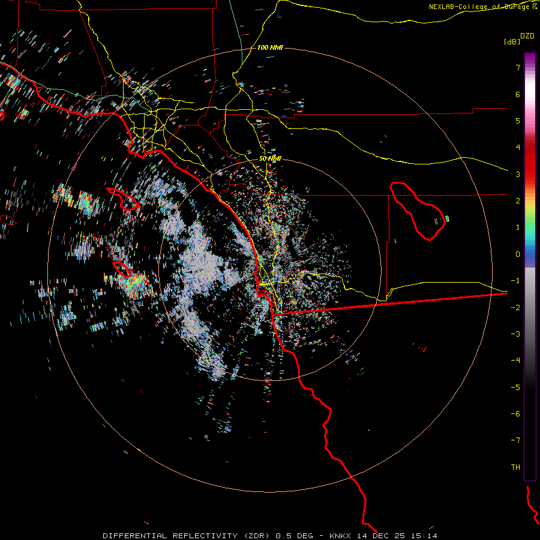Click the 0.5 DEG elevation label
This screenshot has height=540, width=540.
pos(294,536)
